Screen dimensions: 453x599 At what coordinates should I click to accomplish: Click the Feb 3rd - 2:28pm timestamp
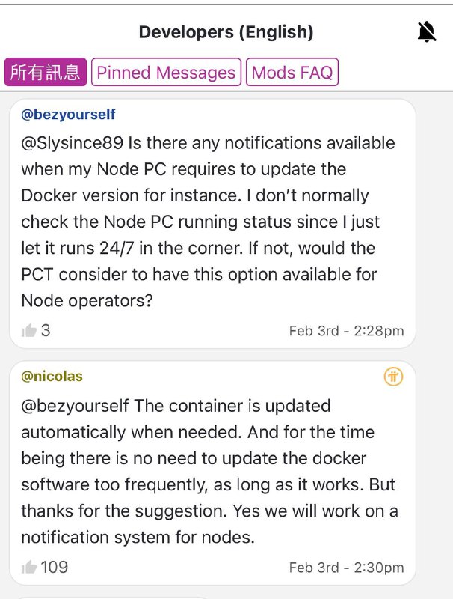pyautogui.click(x=346, y=331)
